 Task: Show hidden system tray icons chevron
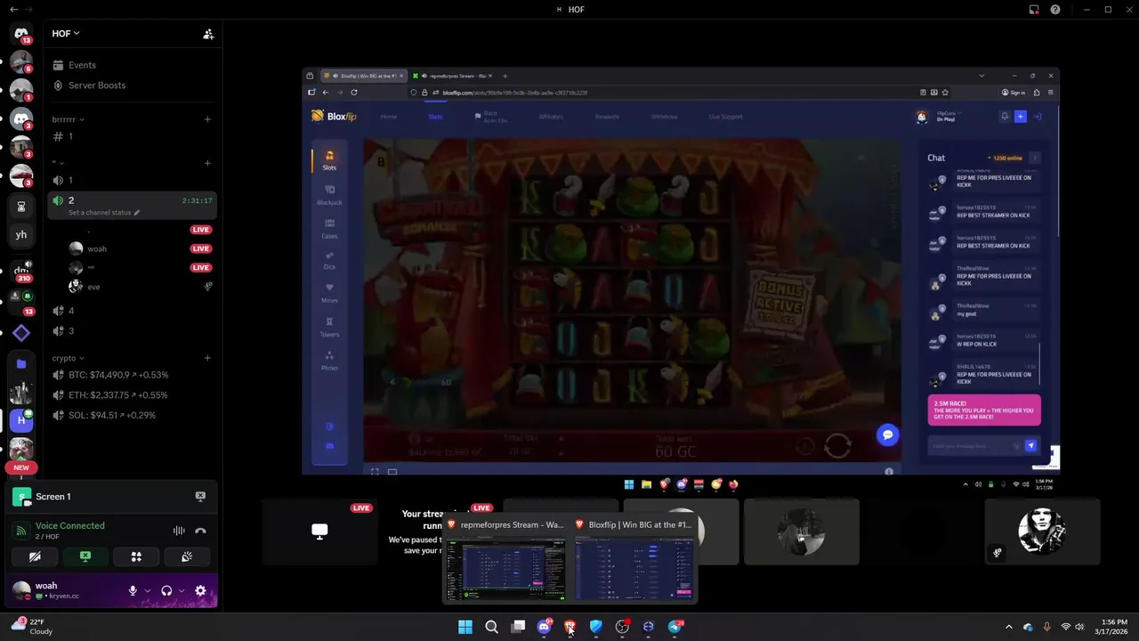point(1008,627)
